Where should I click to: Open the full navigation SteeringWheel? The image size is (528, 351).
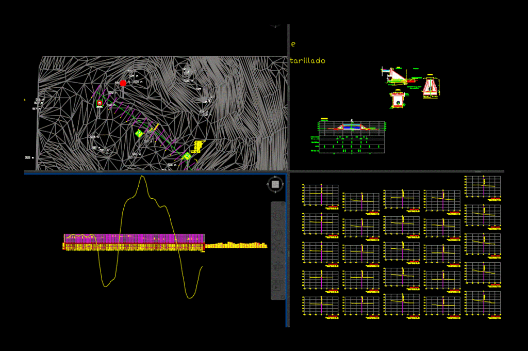point(278,216)
